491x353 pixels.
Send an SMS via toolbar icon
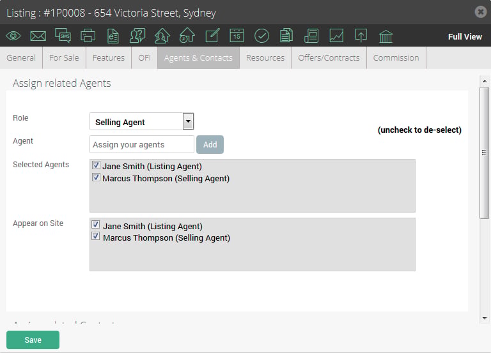(x=63, y=35)
